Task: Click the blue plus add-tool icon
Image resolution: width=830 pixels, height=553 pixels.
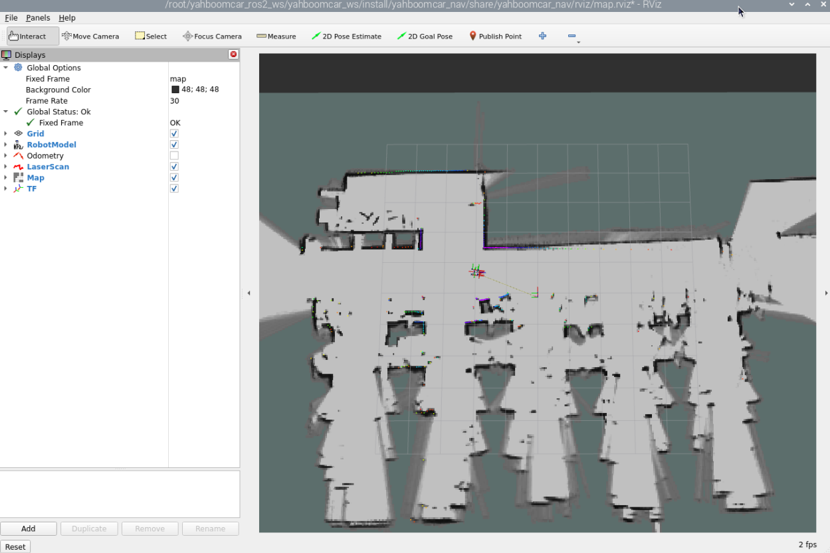Action: [x=542, y=36]
